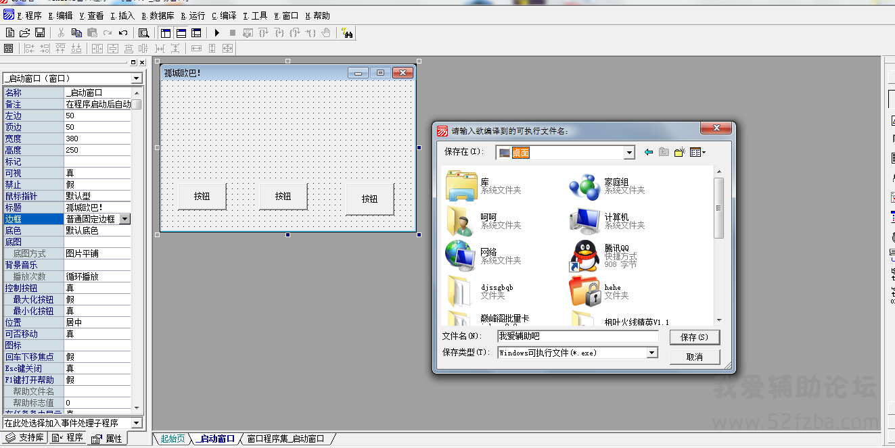Select the left 按钮 on the design form
Image resolution: width=895 pixels, height=448 pixels.
[x=202, y=196]
